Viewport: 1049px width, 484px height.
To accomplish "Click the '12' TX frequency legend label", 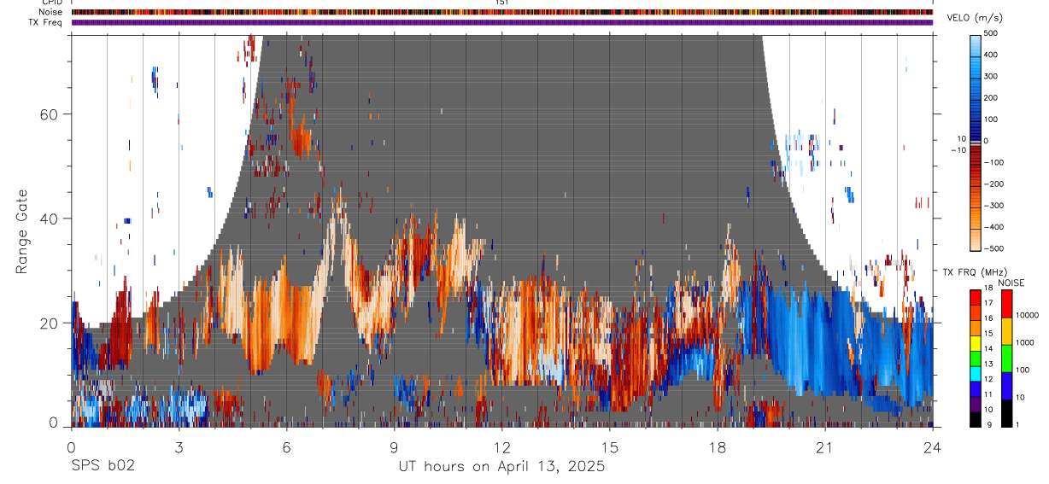I will pos(987,379).
